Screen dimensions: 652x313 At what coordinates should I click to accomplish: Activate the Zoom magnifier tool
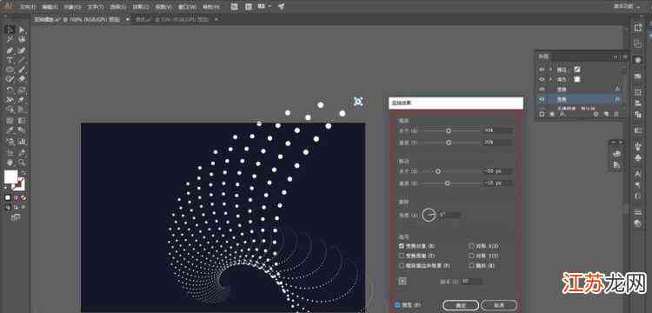[x=22, y=163]
